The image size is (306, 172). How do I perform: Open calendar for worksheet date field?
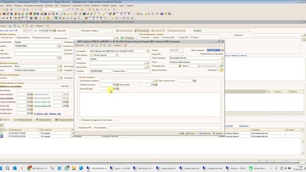[55, 31]
